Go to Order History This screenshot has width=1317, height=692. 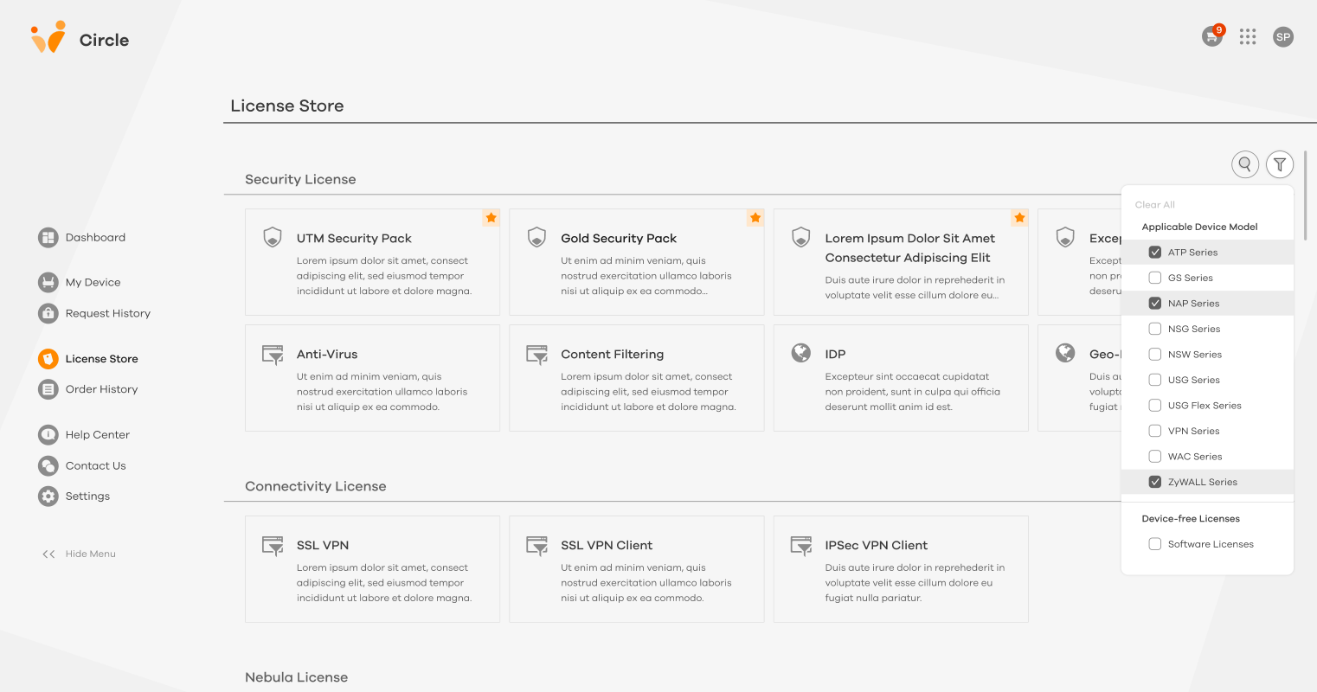(x=101, y=389)
